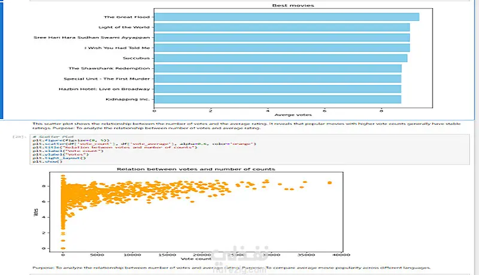
Task: Click tick value 2 on the bar chart x-axis
Action: pyautogui.click(x=211, y=111)
